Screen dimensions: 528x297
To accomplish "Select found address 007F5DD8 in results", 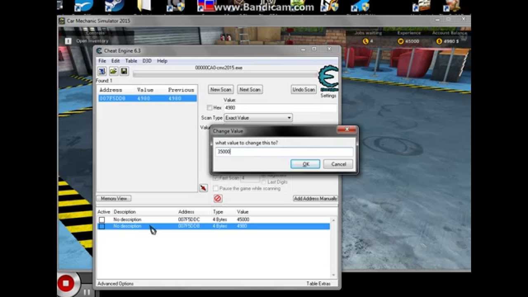I will click(147, 99).
